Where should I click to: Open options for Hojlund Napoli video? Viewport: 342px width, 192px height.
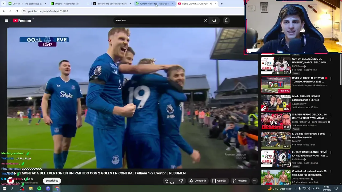(x=331, y=59)
